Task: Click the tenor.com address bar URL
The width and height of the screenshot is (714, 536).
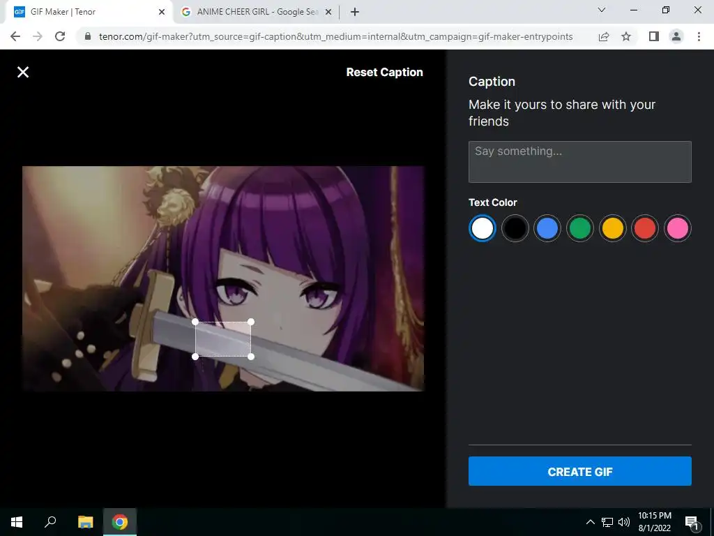Action: (x=335, y=36)
